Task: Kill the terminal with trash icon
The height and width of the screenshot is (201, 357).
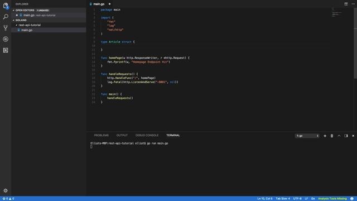Action: coord(332,136)
